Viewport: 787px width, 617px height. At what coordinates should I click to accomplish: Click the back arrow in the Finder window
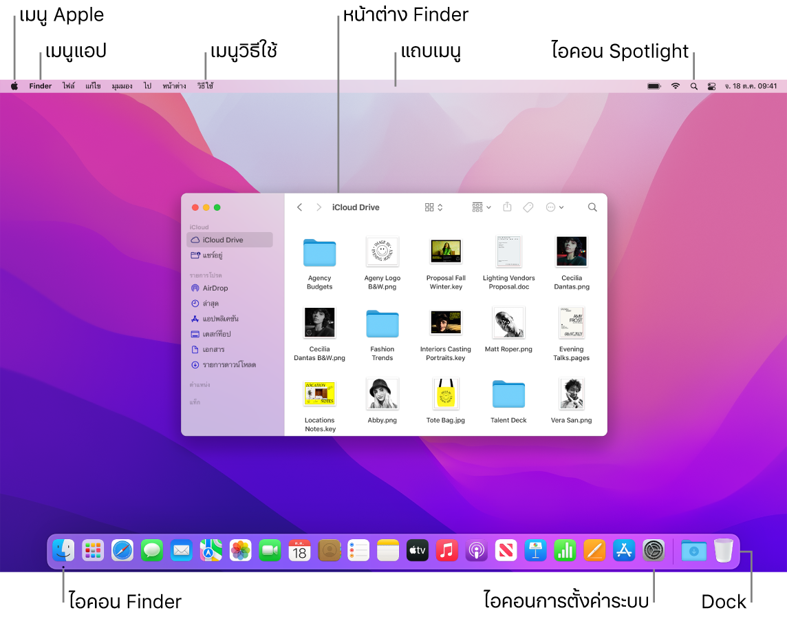(299, 207)
